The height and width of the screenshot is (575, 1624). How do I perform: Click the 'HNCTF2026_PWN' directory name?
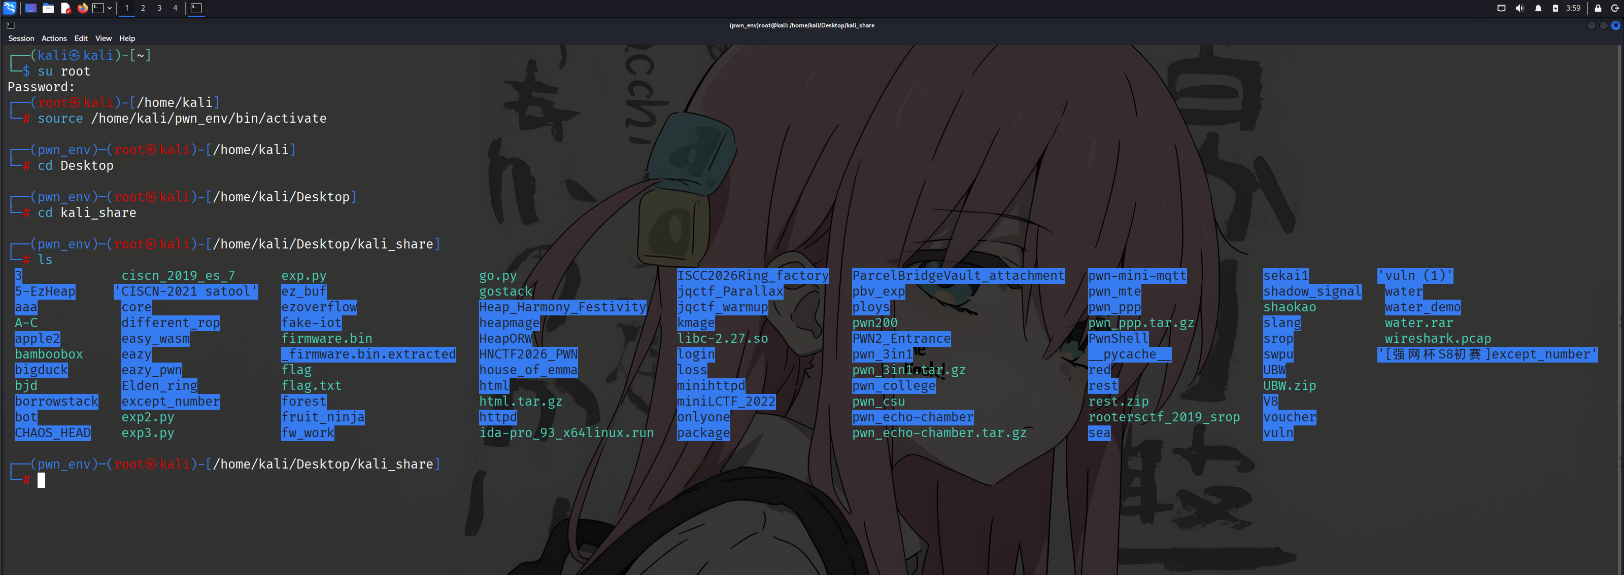[x=529, y=354]
